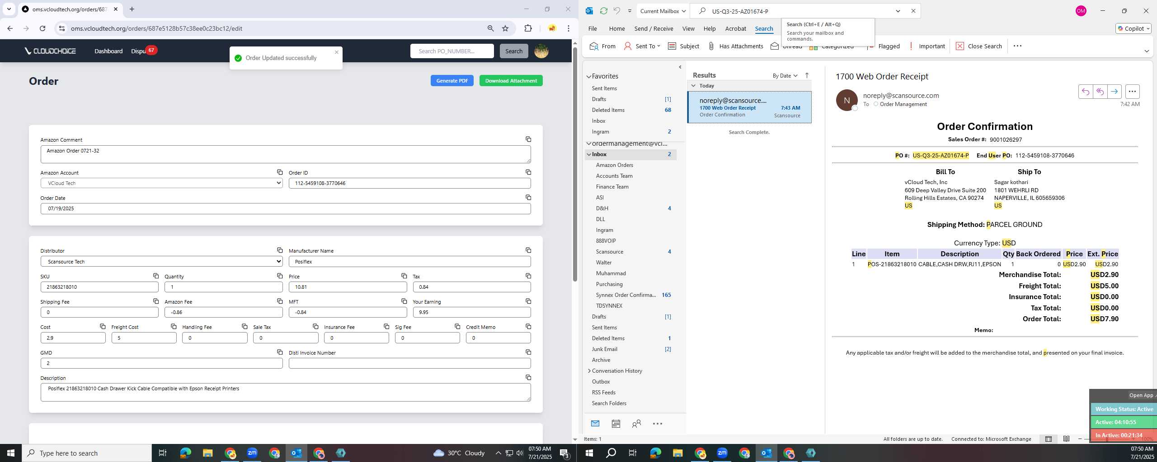Collapse the Favorites folder group

tap(589, 77)
